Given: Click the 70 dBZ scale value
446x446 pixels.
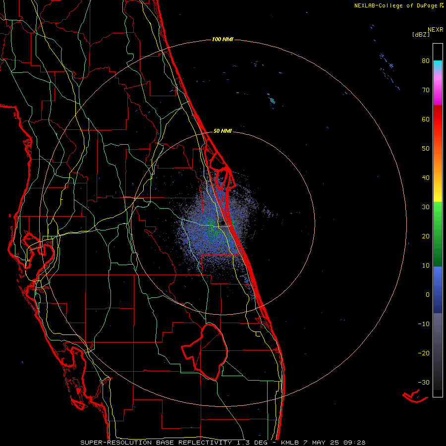Looking at the screenshot, I should pos(426,90).
